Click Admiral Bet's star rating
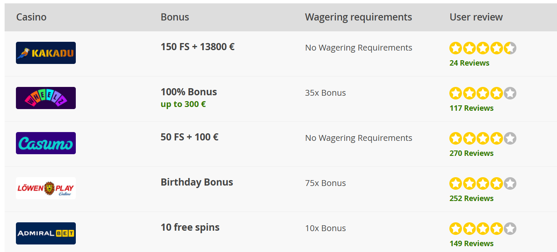 (483, 229)
